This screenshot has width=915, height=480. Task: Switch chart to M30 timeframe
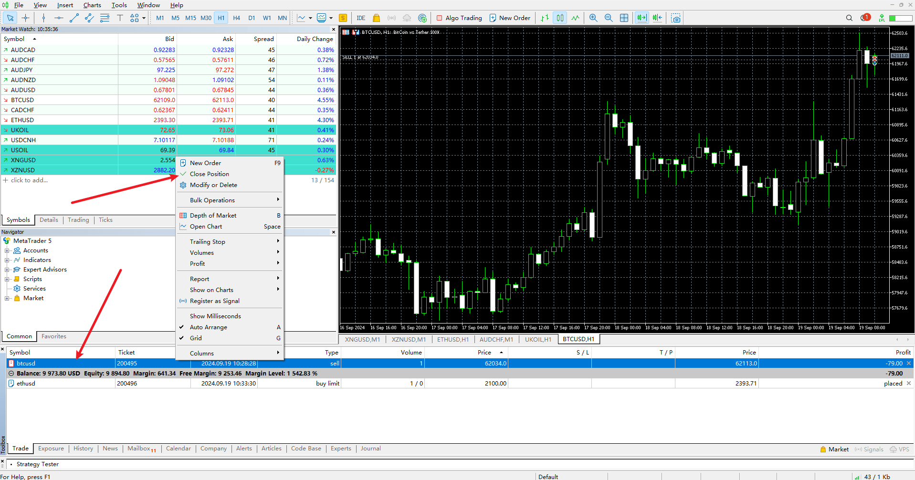point(206,18)
